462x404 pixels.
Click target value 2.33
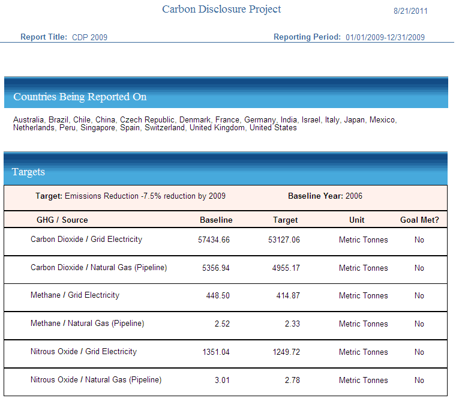pos(292,324)
